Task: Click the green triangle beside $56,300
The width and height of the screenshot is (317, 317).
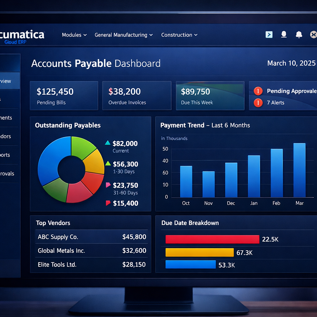Action: pyautogui.click(x=108, y=164)
